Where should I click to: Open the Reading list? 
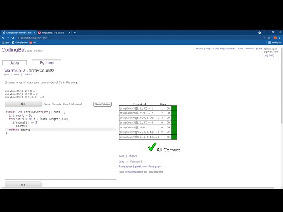click(274, 42)
